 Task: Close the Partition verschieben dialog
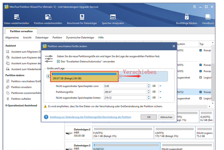point(174,46)
